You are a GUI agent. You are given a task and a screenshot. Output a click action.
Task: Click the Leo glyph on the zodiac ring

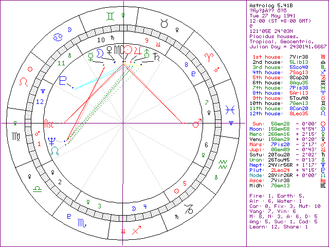tap(23, 82)
